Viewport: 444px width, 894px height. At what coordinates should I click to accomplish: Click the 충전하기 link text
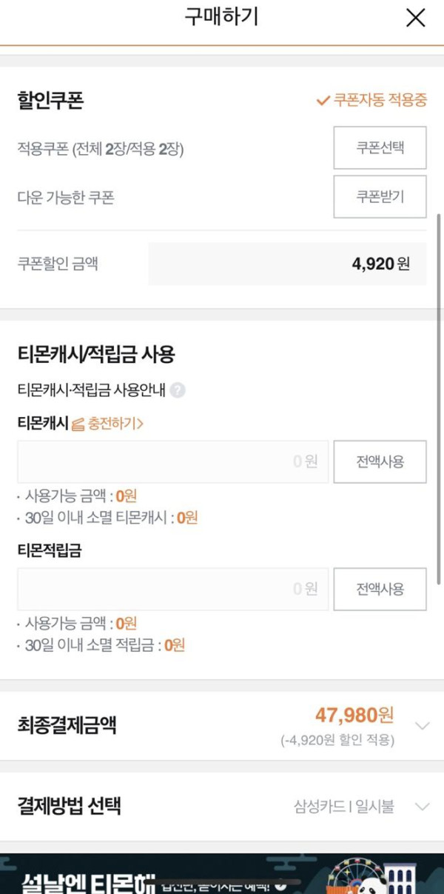pyautogui.click(x=115, y=424)
